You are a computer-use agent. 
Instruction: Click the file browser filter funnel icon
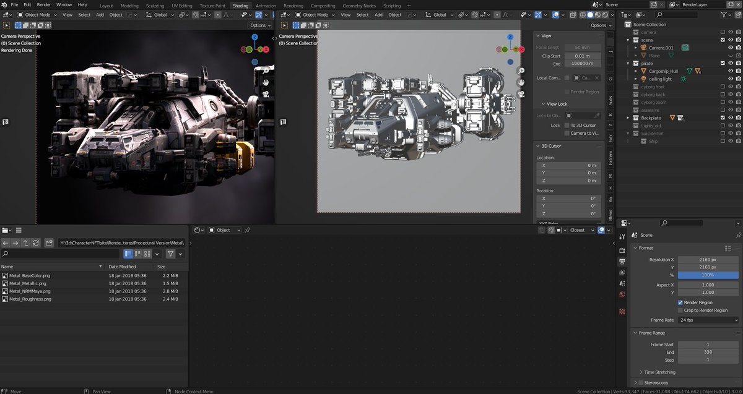point(170,254)
